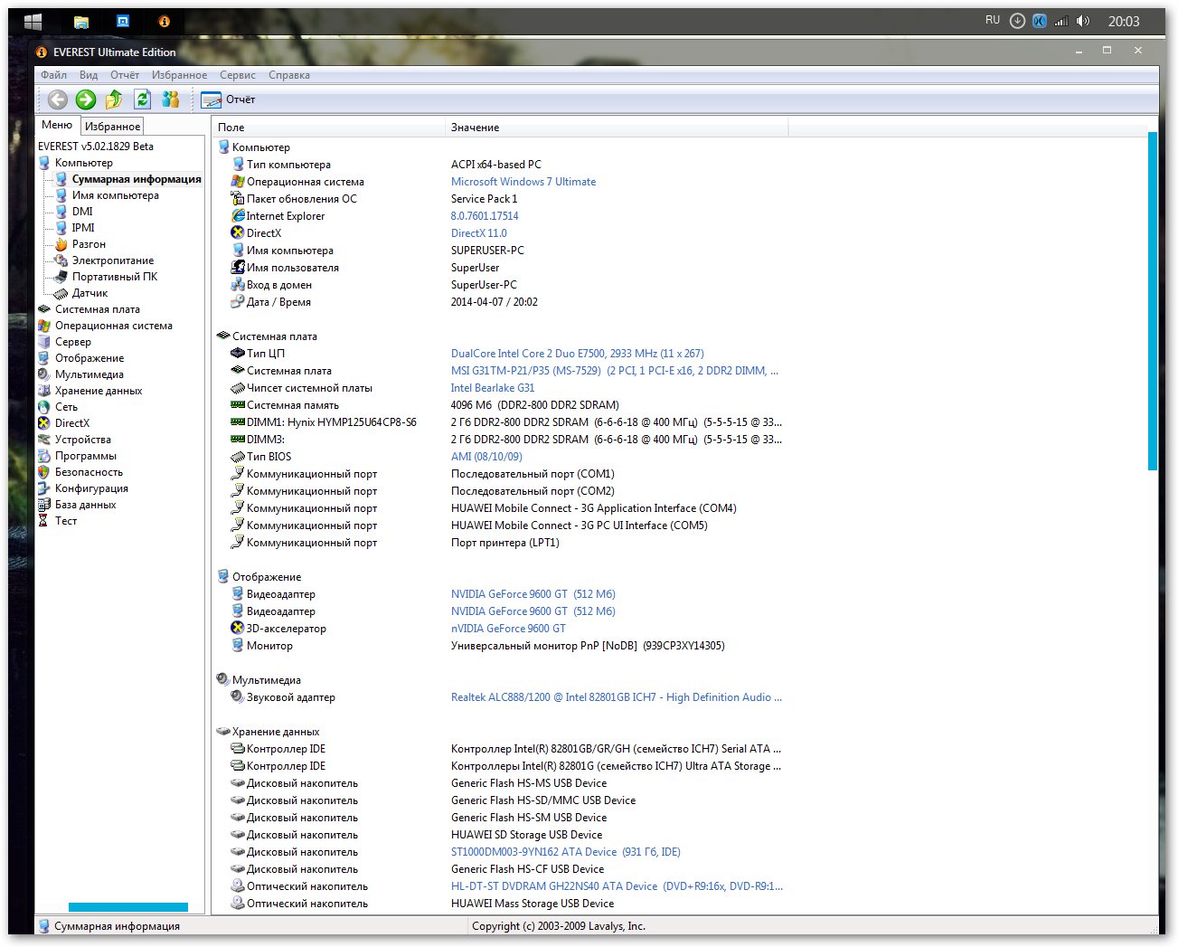Click the Электропитание icon in the tree
Screen dimensions: 1178x947
pyautogui.click(x=61, y=260)
